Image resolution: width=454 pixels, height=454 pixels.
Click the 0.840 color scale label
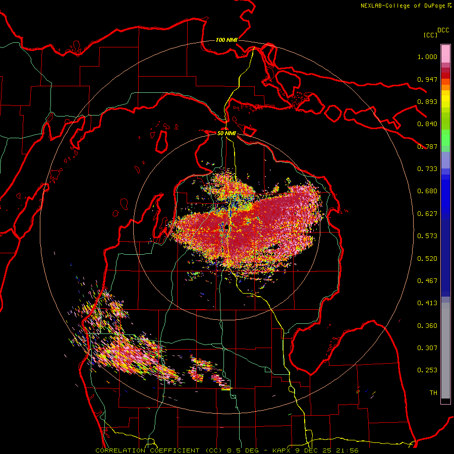[x=427, y=124]
